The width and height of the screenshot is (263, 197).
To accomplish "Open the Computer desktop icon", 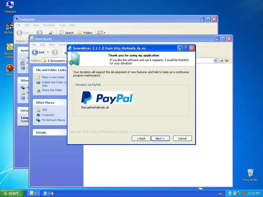I will coord(10,7).
